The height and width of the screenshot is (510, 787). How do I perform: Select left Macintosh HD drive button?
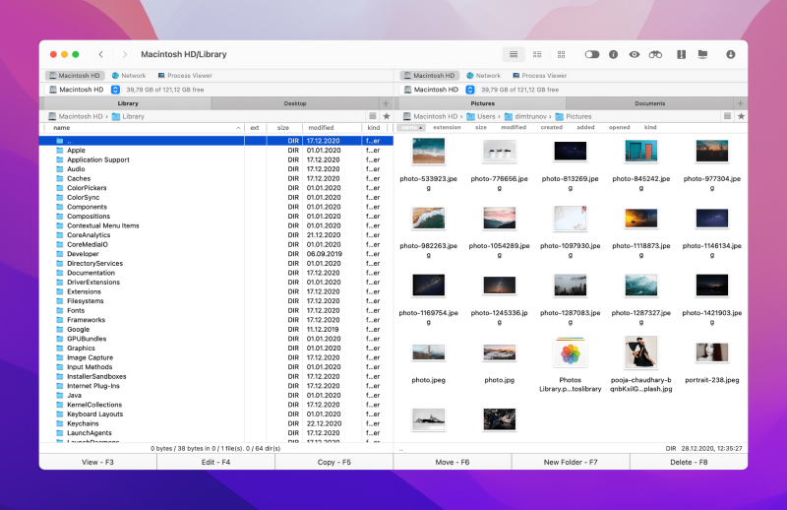click(x=75, y=76)
